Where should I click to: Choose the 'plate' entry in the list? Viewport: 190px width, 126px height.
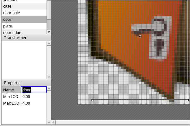(x=24, y=26)
